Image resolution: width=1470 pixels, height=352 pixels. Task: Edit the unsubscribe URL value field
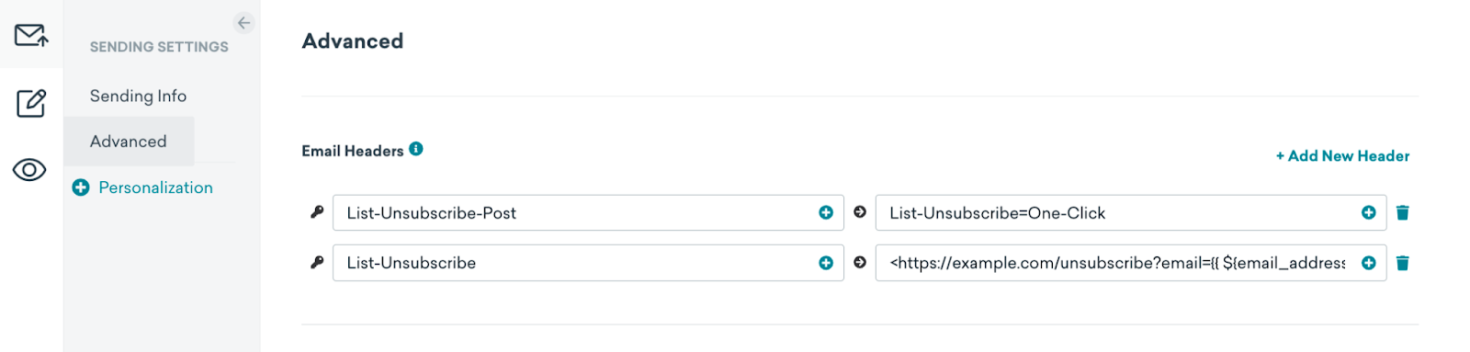pos(1131,263)
